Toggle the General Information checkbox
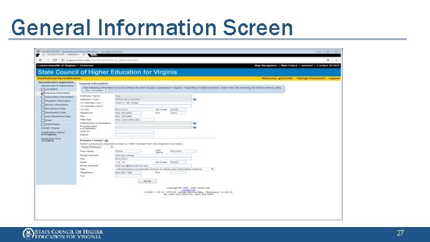Viewport: 430px width, 242px height. [43, 93]
